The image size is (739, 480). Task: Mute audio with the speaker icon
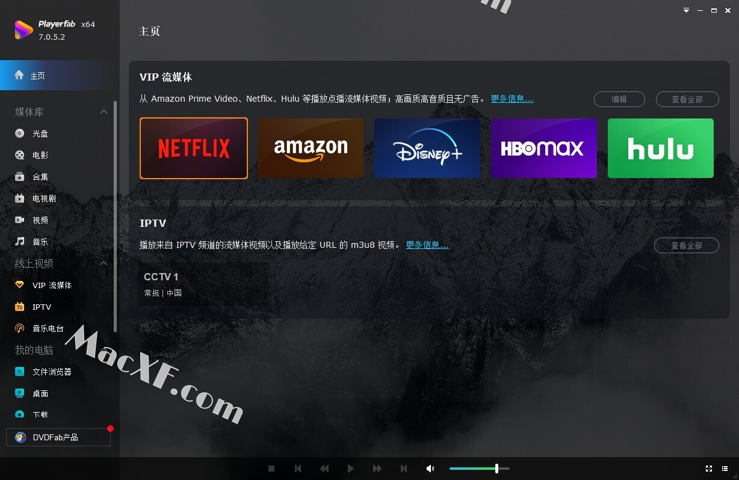pos(430,469)
